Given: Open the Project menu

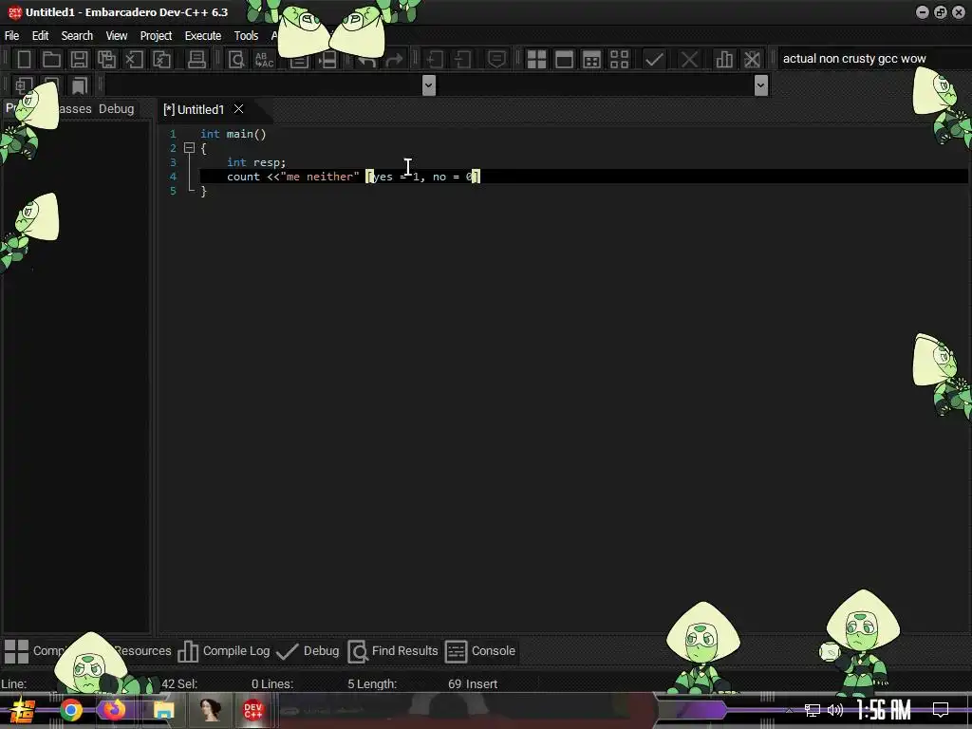Looking at the screenshot, I should (156, 35).
